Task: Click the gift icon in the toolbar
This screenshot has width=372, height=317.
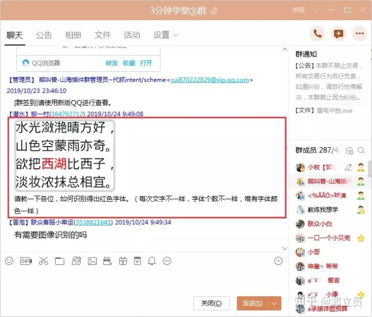Action: click(123, 261)
